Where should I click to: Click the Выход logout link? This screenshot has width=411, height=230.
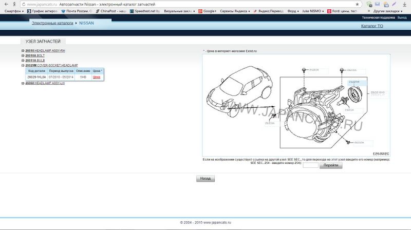[x=402, y=17]
